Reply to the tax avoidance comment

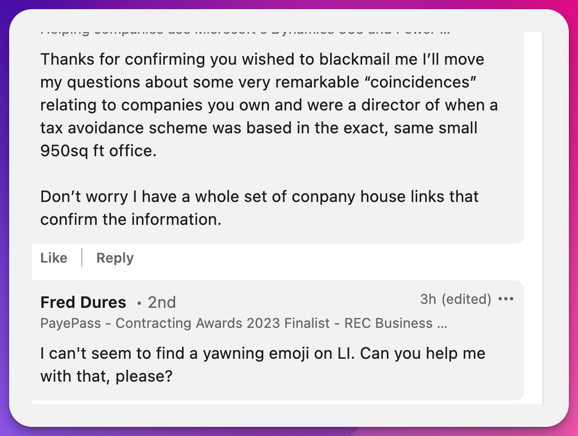click(114, 258)
